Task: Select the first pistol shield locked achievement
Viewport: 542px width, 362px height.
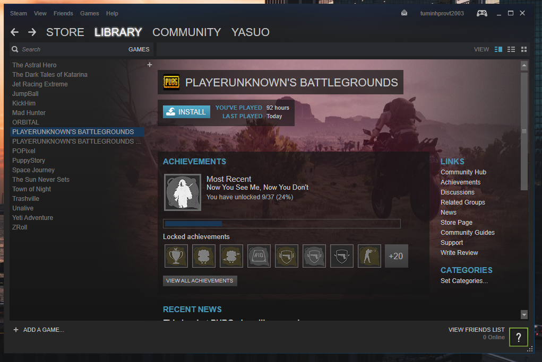Action: [x=287, y=256]
